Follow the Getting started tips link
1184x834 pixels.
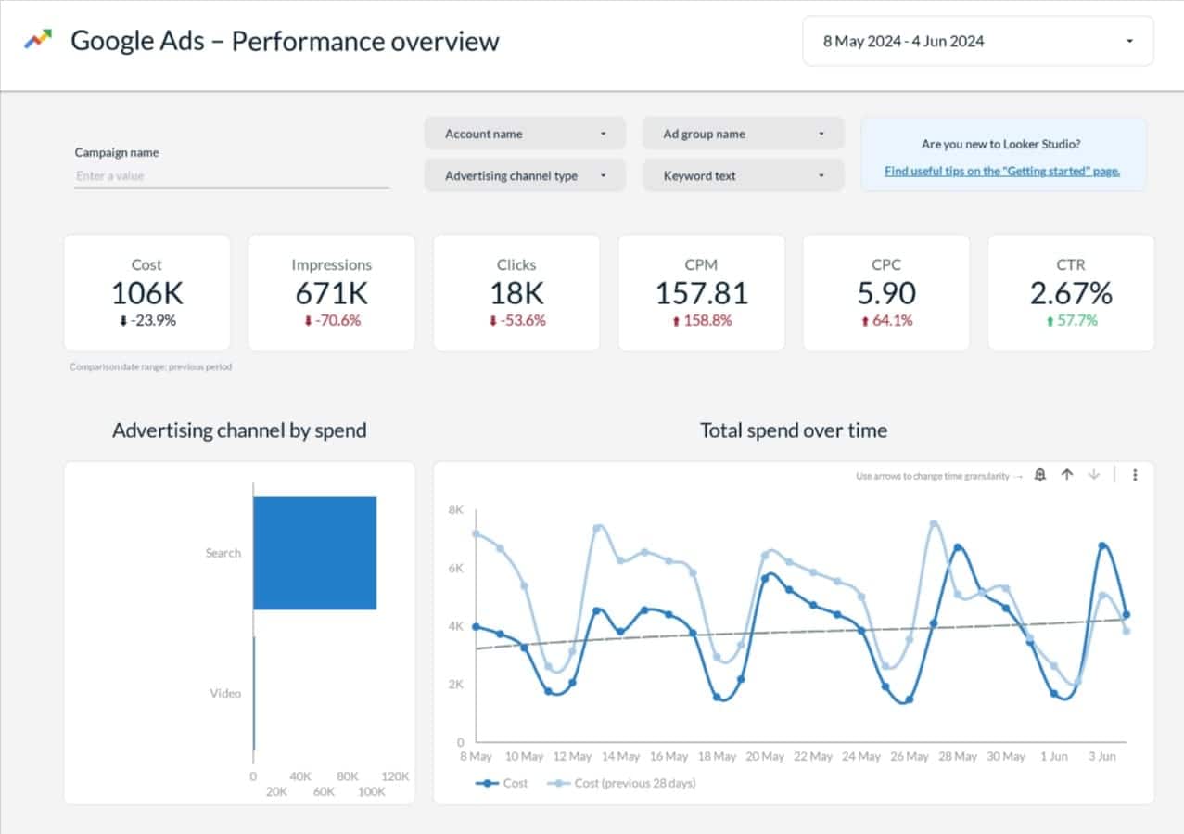tap(1002, 171)
